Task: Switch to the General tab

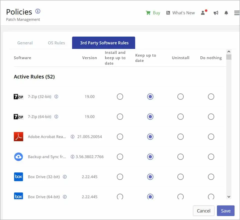Action: click(x=25, y=43)
